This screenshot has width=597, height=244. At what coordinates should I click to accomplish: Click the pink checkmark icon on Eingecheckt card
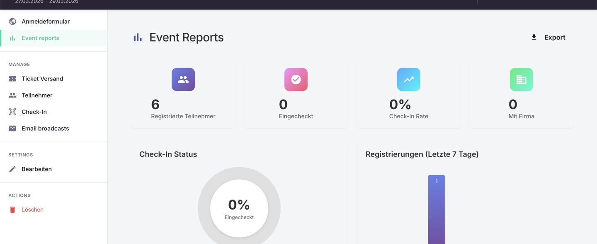click(x=296, y=79)
